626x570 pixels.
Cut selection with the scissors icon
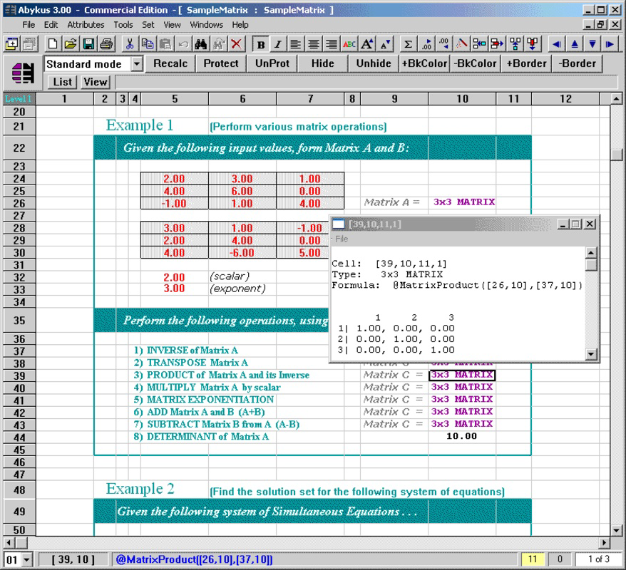(129, 44)
